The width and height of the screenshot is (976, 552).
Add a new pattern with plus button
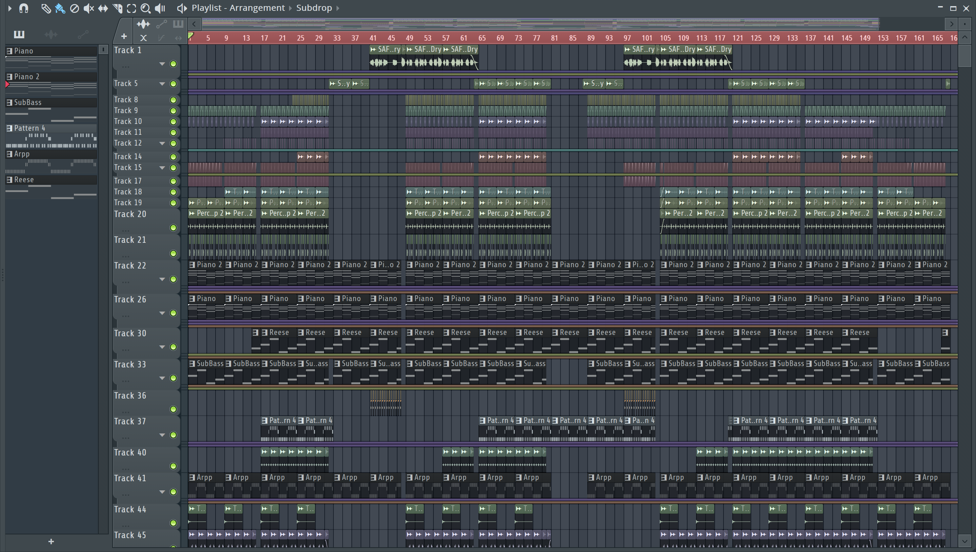coord(51,542)
